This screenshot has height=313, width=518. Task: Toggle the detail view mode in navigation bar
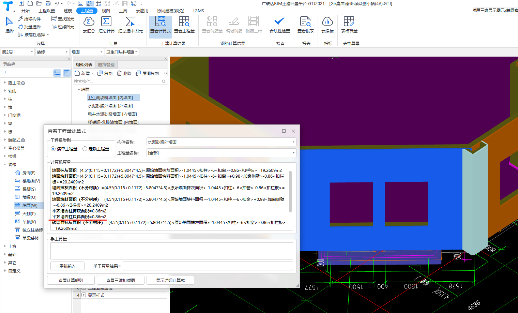click(x=67, y=73)
